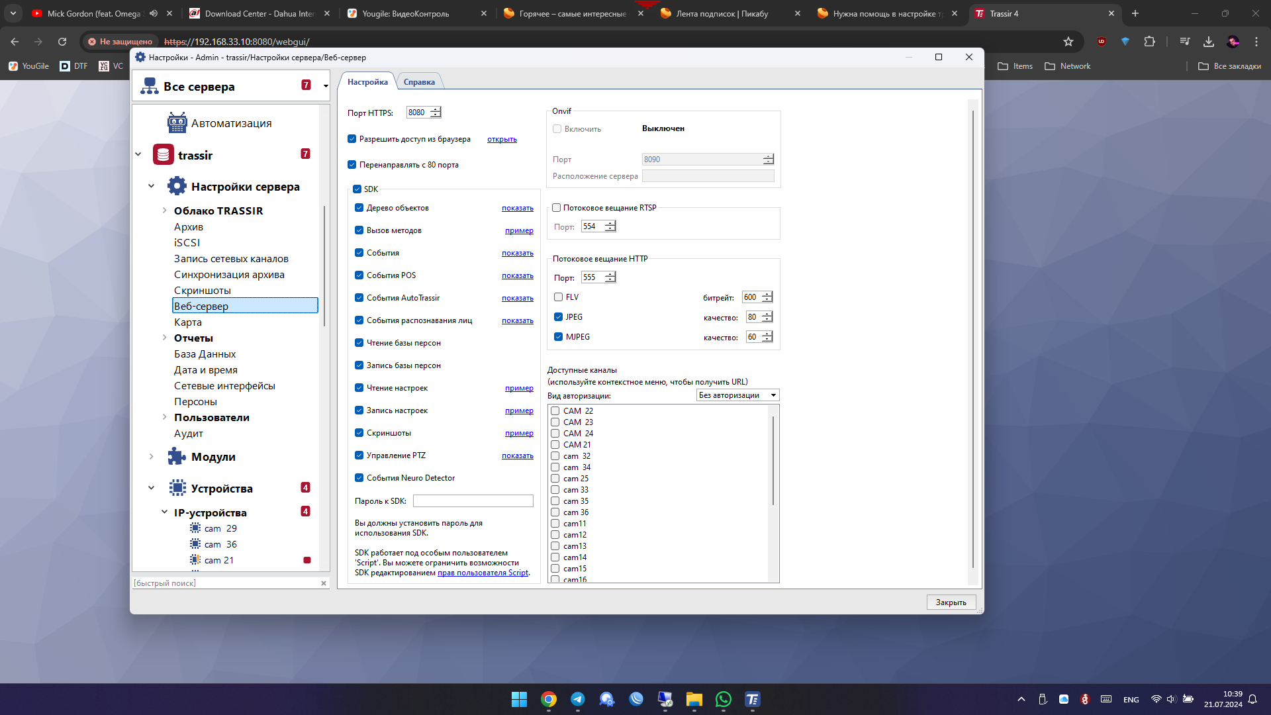
Task: Open пример link for Вызов методов
Action: [x=519, y=231]
